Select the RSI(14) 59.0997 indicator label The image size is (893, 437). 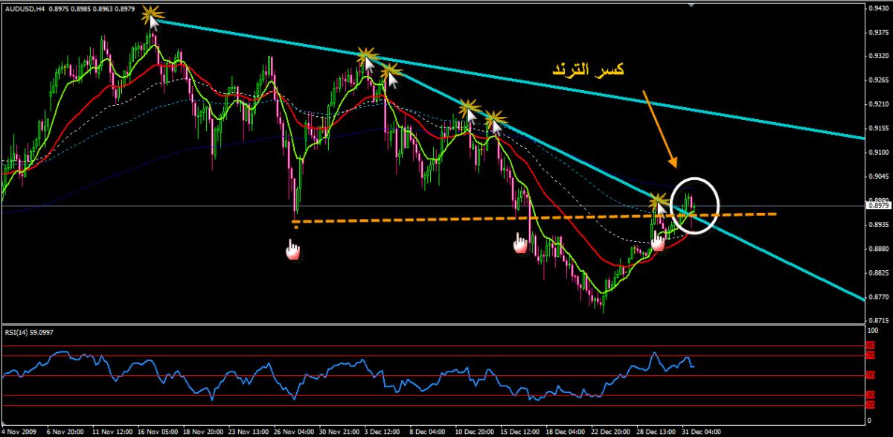tap(30, 331)
